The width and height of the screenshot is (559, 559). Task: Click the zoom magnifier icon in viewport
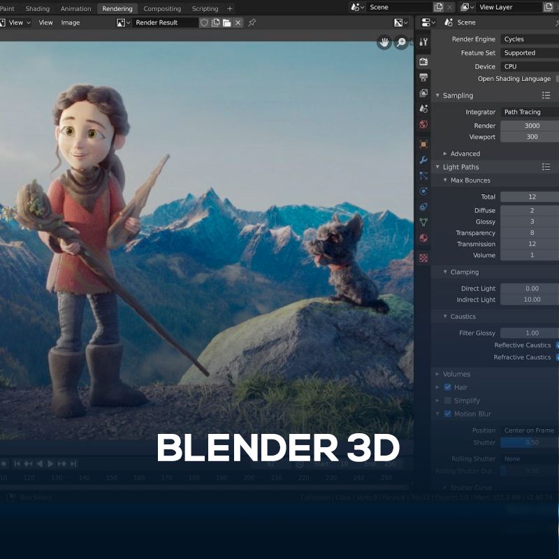point(402,43)
